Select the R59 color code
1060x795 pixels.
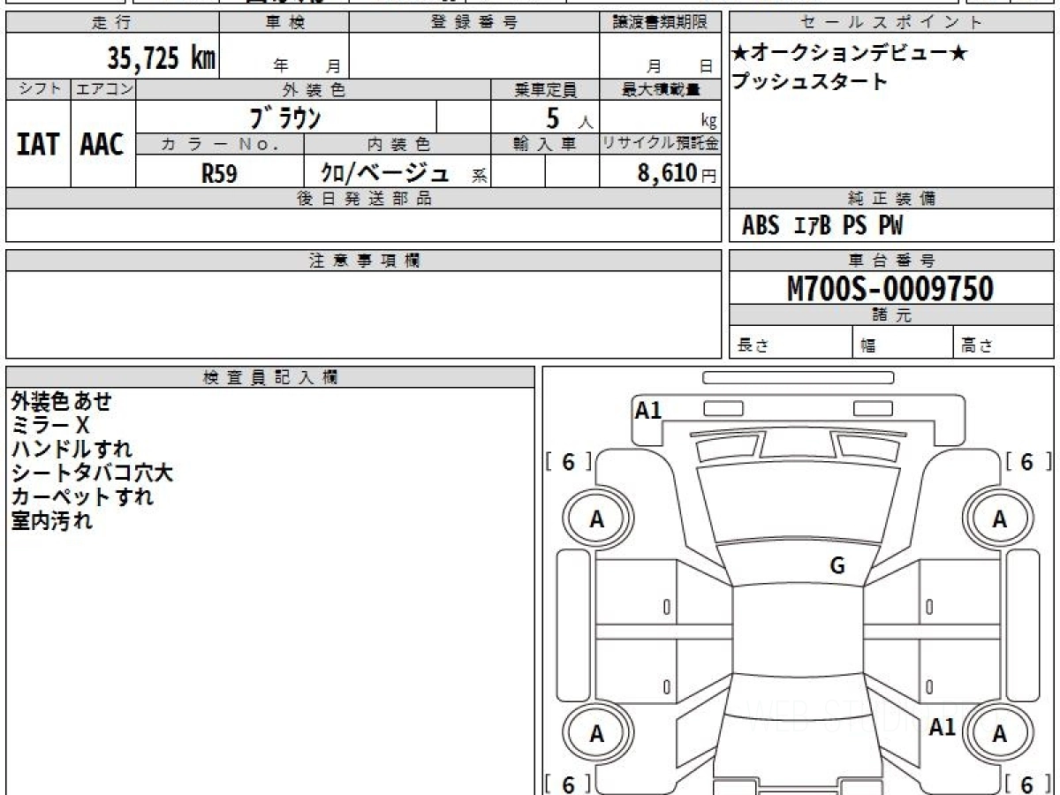[x=219, y=173]
